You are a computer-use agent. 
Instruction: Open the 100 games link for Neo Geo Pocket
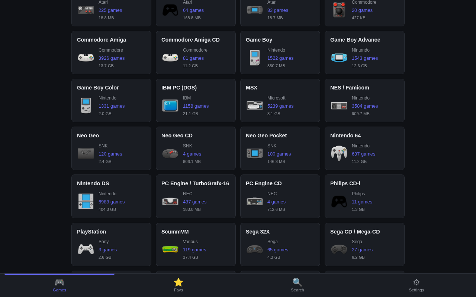coord(279,154)
